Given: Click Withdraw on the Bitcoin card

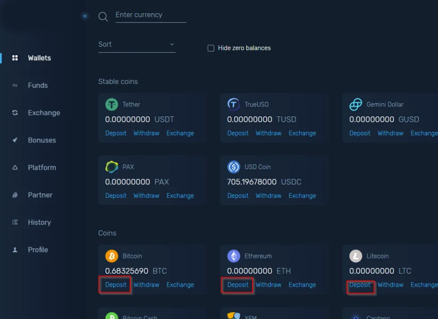Looking at the screenshot, I should pos(146,284).
